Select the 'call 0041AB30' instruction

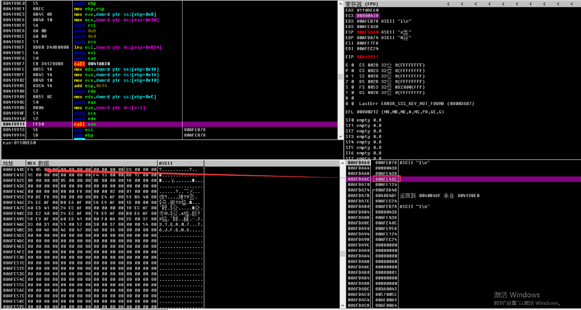tap(91, 63)
